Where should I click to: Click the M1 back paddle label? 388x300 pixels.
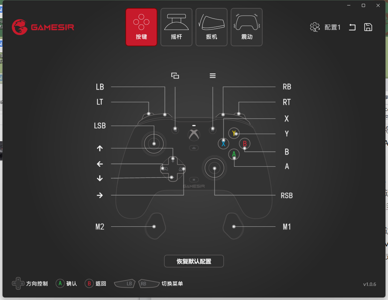coord(287,227)
